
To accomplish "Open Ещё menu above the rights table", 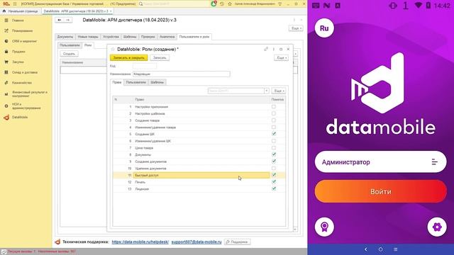I will coord(279,91).
